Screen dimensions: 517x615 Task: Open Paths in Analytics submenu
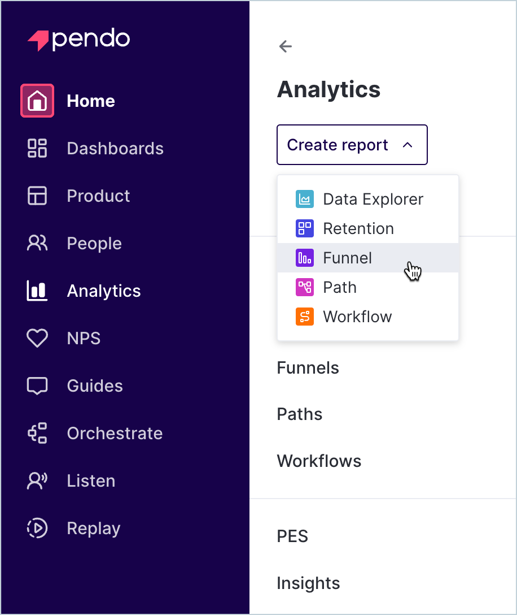[x=300, y=414]
